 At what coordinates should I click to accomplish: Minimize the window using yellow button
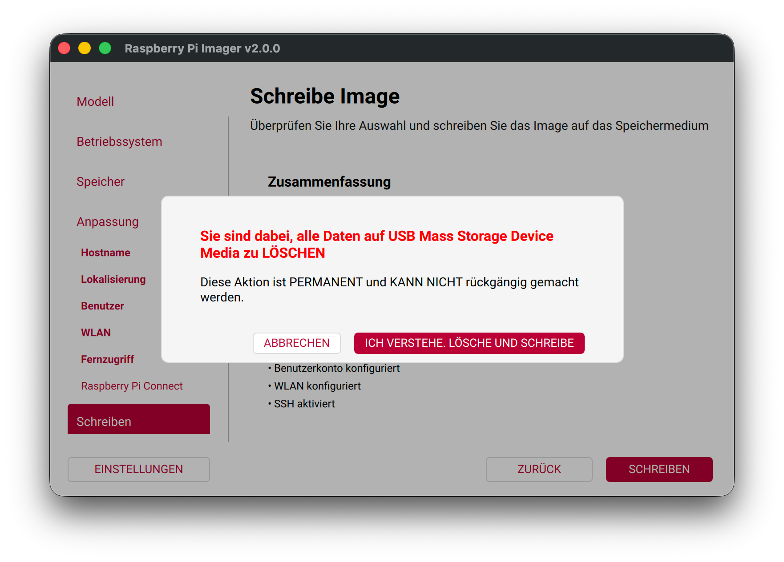point(85,48)
